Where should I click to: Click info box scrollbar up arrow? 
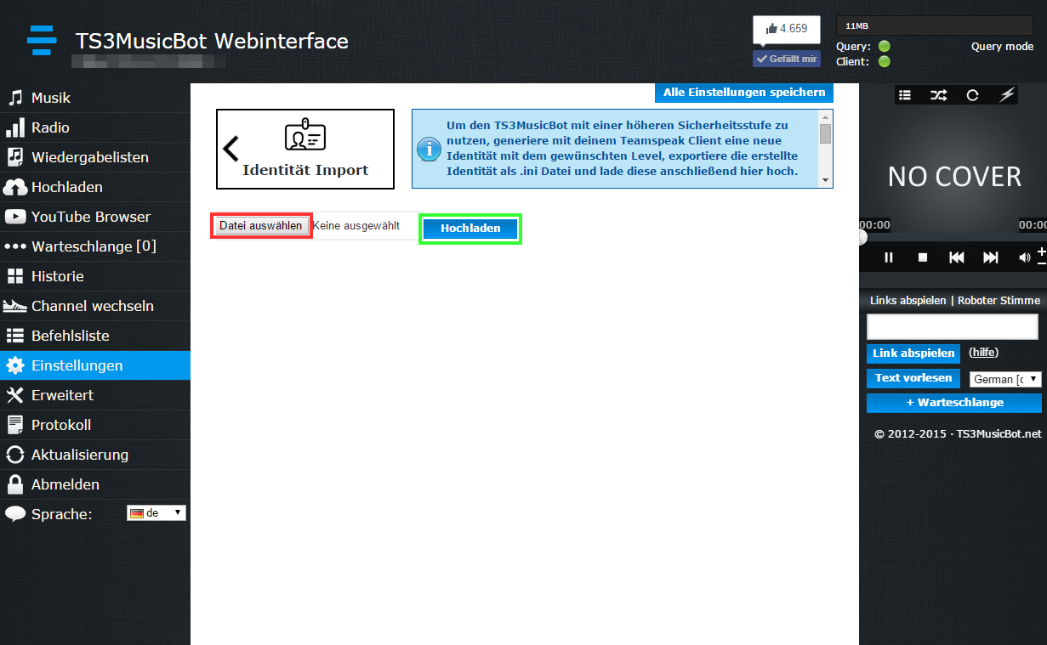pyautogui.click(x=825, y=116)
